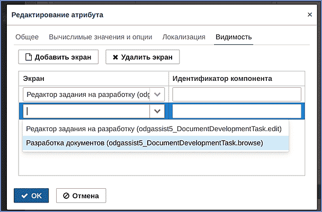Close the attribute editing dialog with X
The height and width of the screenshot is (212, 322).
point(310,15)
